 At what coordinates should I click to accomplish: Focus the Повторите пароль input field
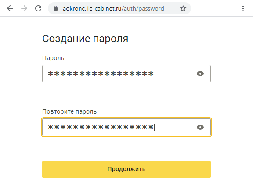pos(126,127)
